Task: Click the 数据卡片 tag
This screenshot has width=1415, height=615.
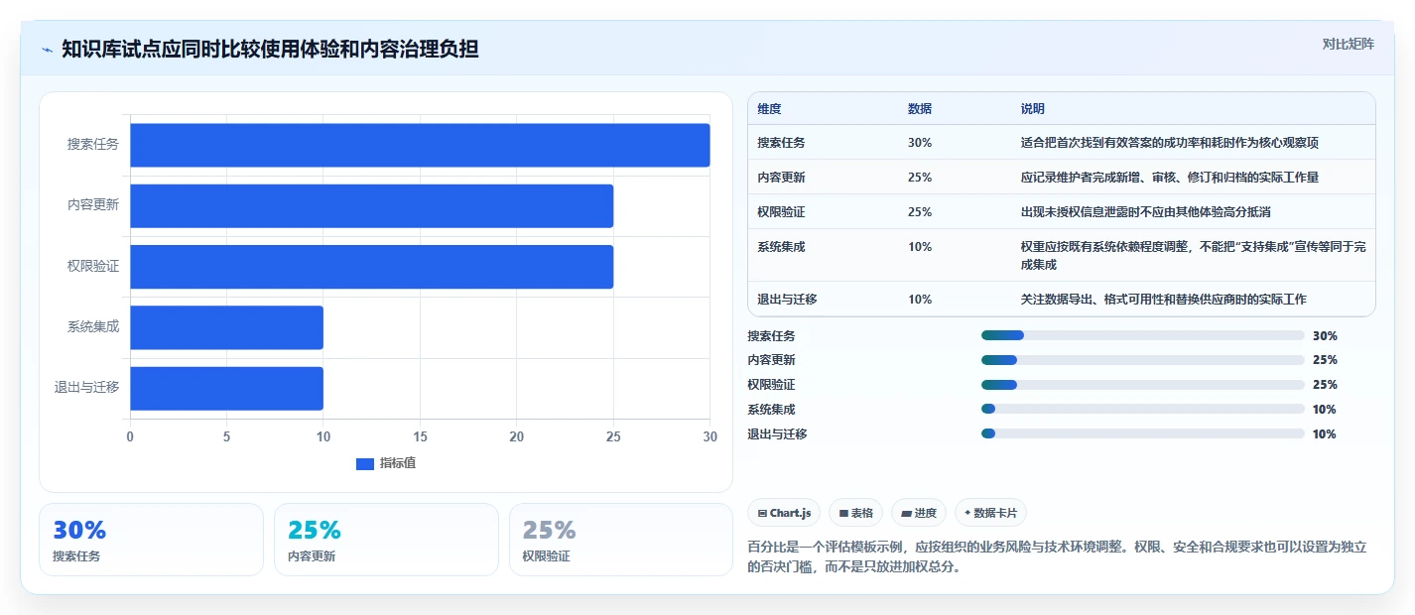Action: 990,513
